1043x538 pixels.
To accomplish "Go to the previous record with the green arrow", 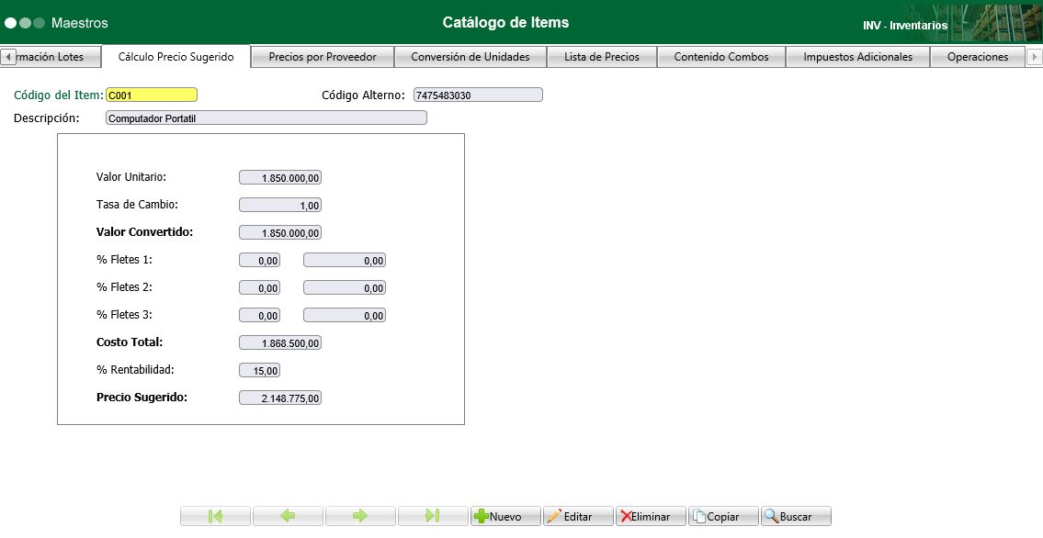I will tap(288, 515).
